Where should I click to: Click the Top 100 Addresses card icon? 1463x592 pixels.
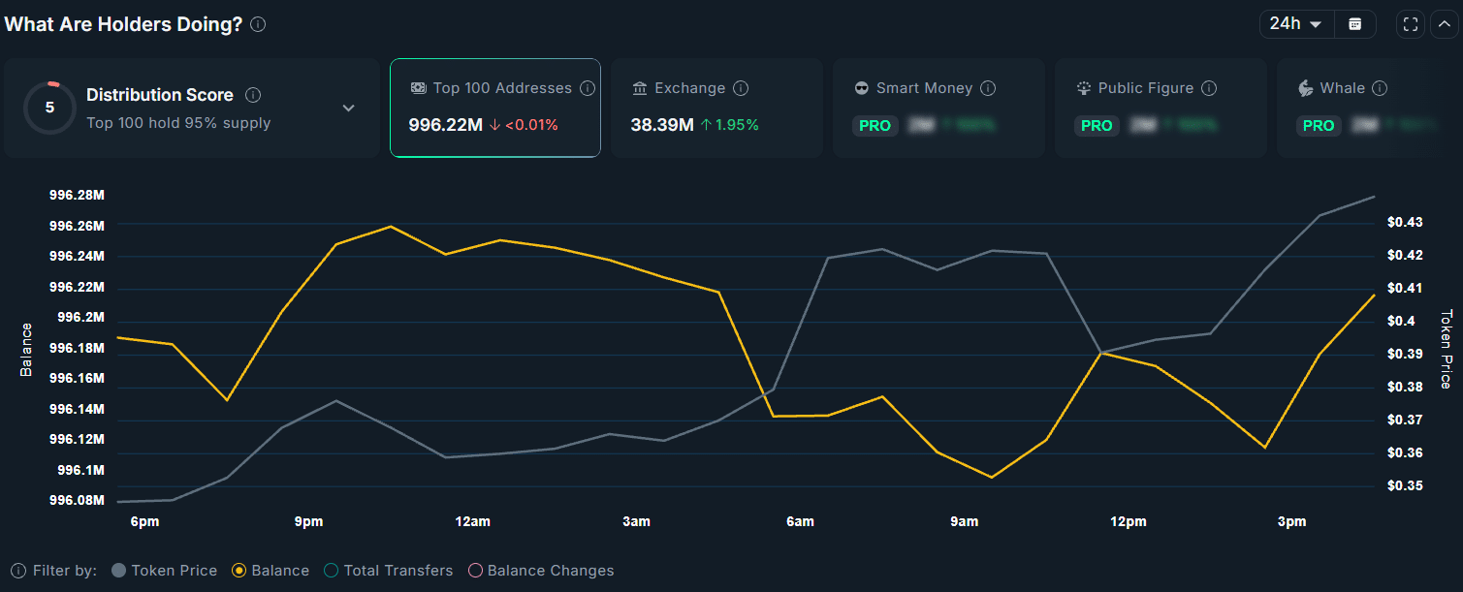tap(418, 87)
